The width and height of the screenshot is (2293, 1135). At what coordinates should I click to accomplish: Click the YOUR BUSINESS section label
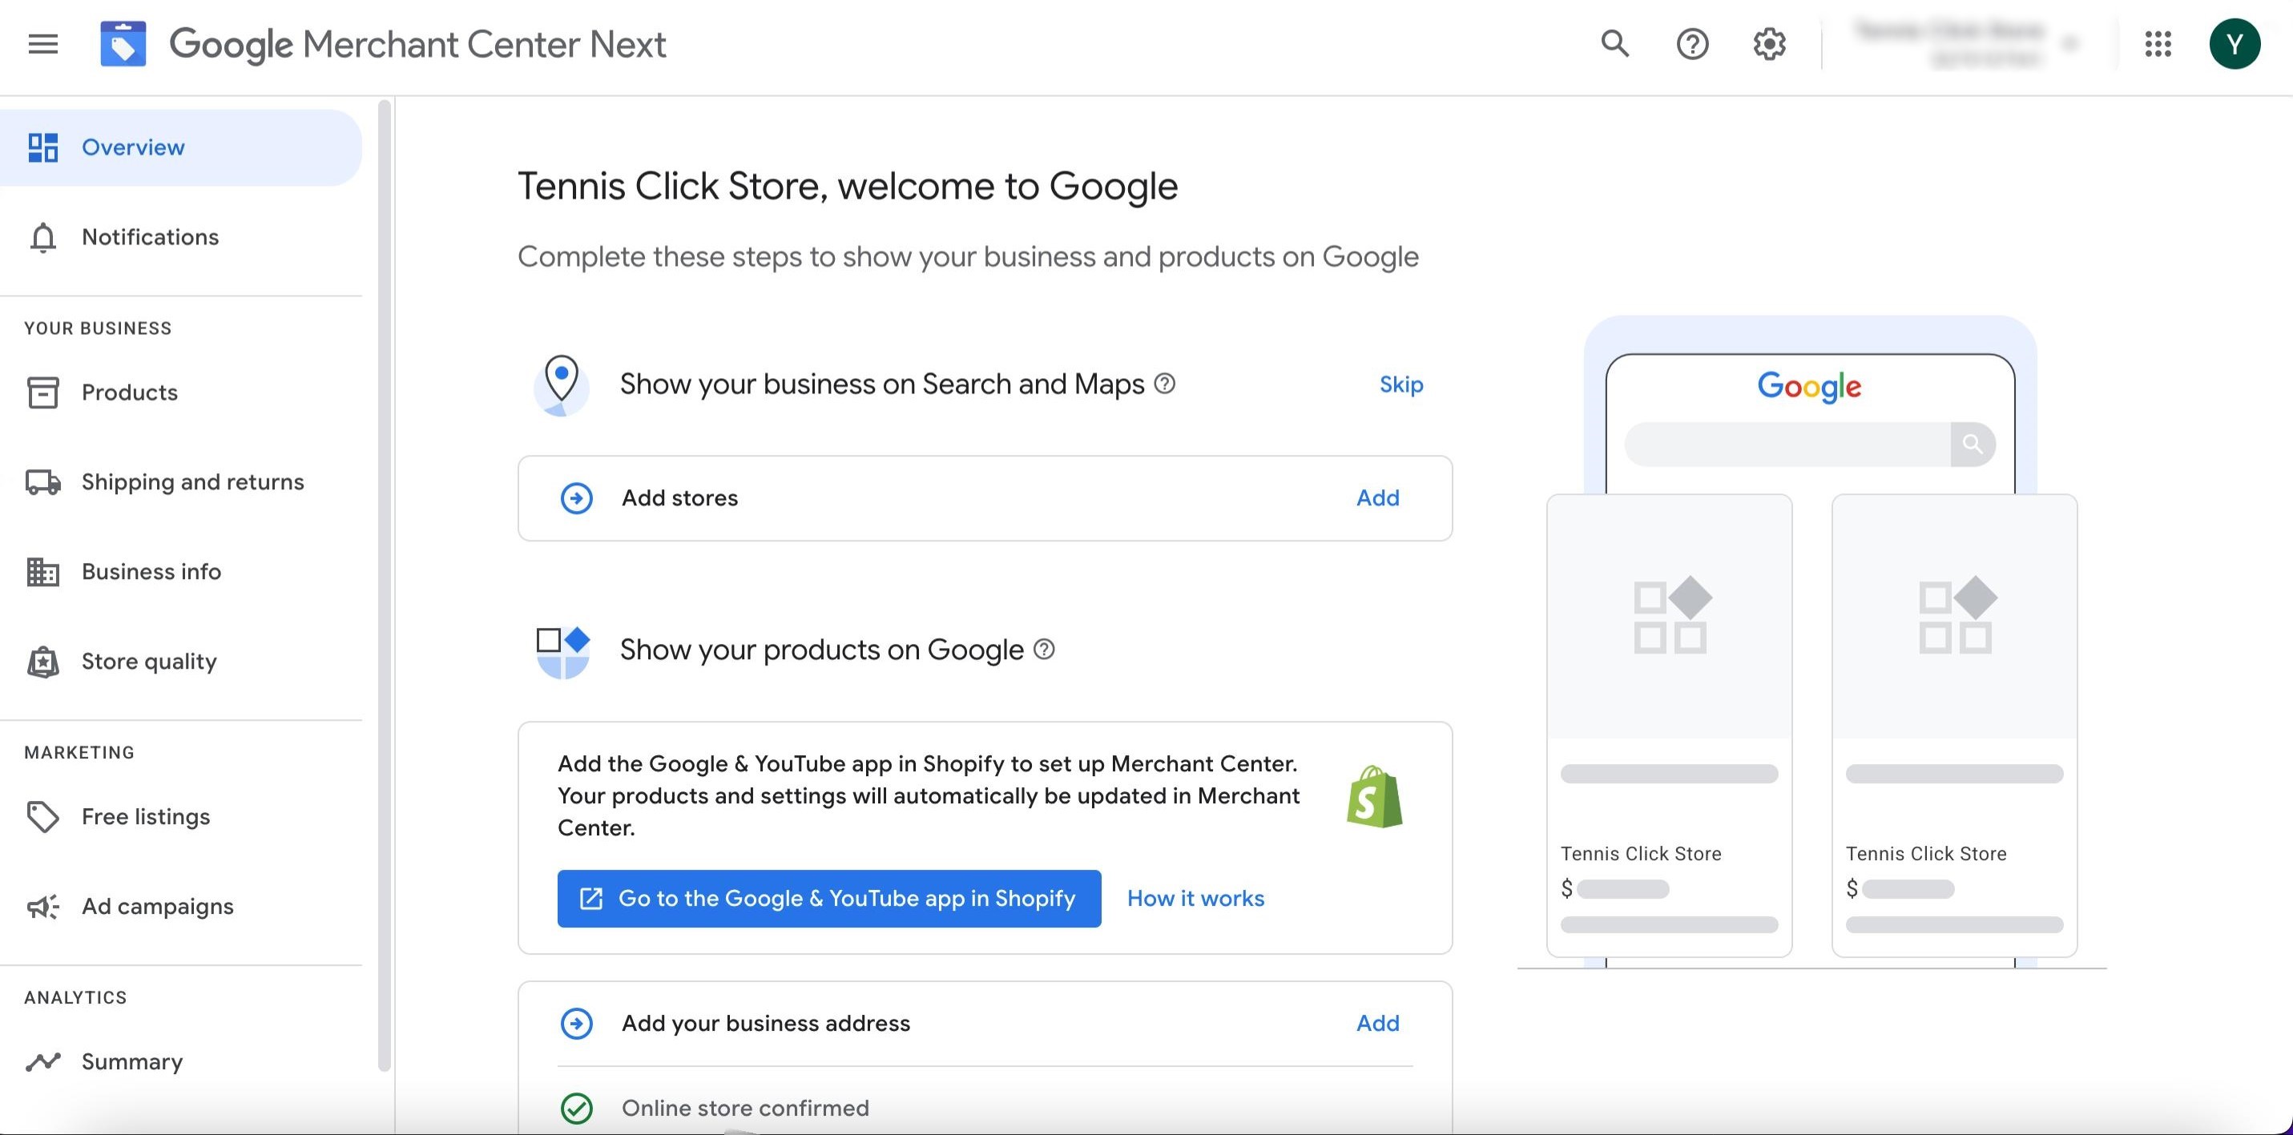coord(98,328)
